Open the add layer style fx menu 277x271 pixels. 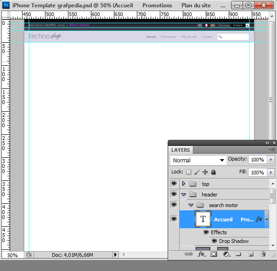point(202,254)
